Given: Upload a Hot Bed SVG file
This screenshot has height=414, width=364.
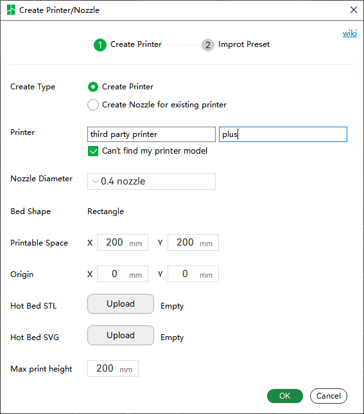Looking at the screenshot, I should click(x=121, y=336).
